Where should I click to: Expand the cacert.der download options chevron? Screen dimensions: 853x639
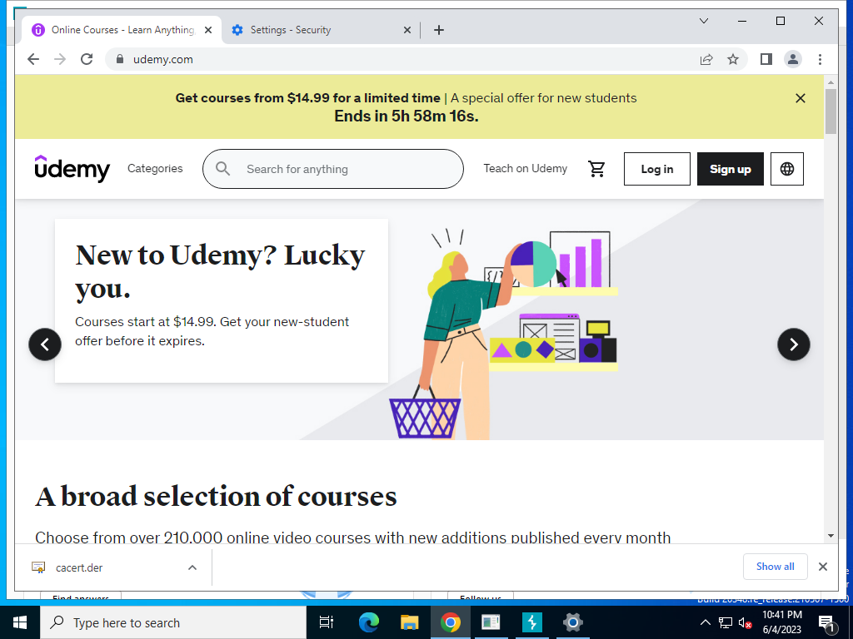click(192, 567)
